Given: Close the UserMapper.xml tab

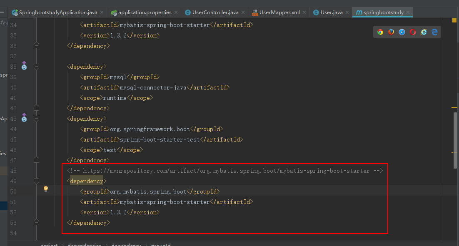Looking at the screenshot, I should (304, 12).
